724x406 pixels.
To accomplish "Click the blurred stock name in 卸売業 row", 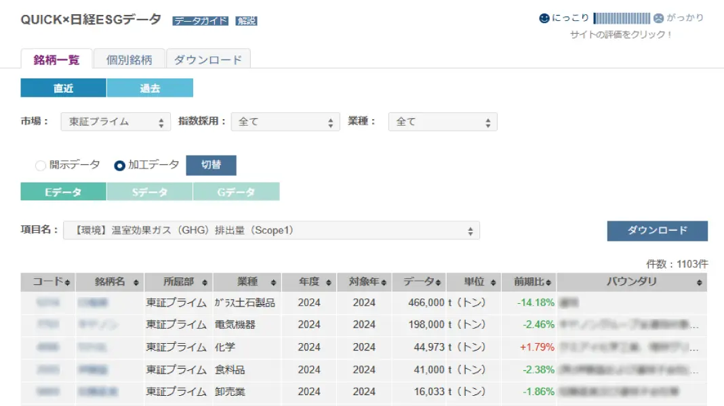I will [x=98, y=392].
